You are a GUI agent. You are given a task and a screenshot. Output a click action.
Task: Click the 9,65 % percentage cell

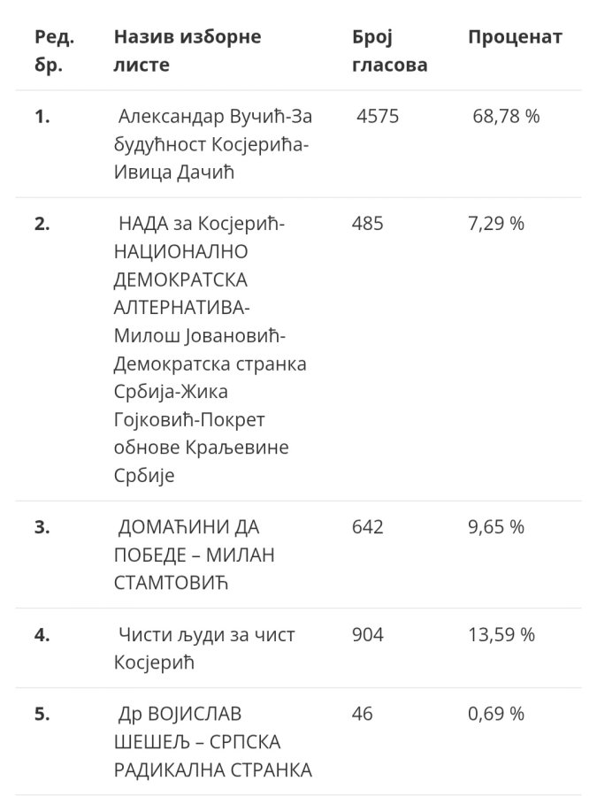click(x=496, y=527)
